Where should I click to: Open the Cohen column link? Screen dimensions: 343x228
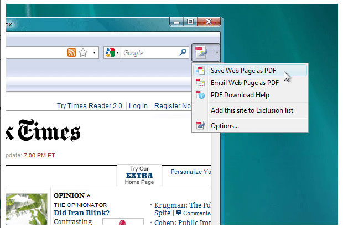(x=183, y=222)
